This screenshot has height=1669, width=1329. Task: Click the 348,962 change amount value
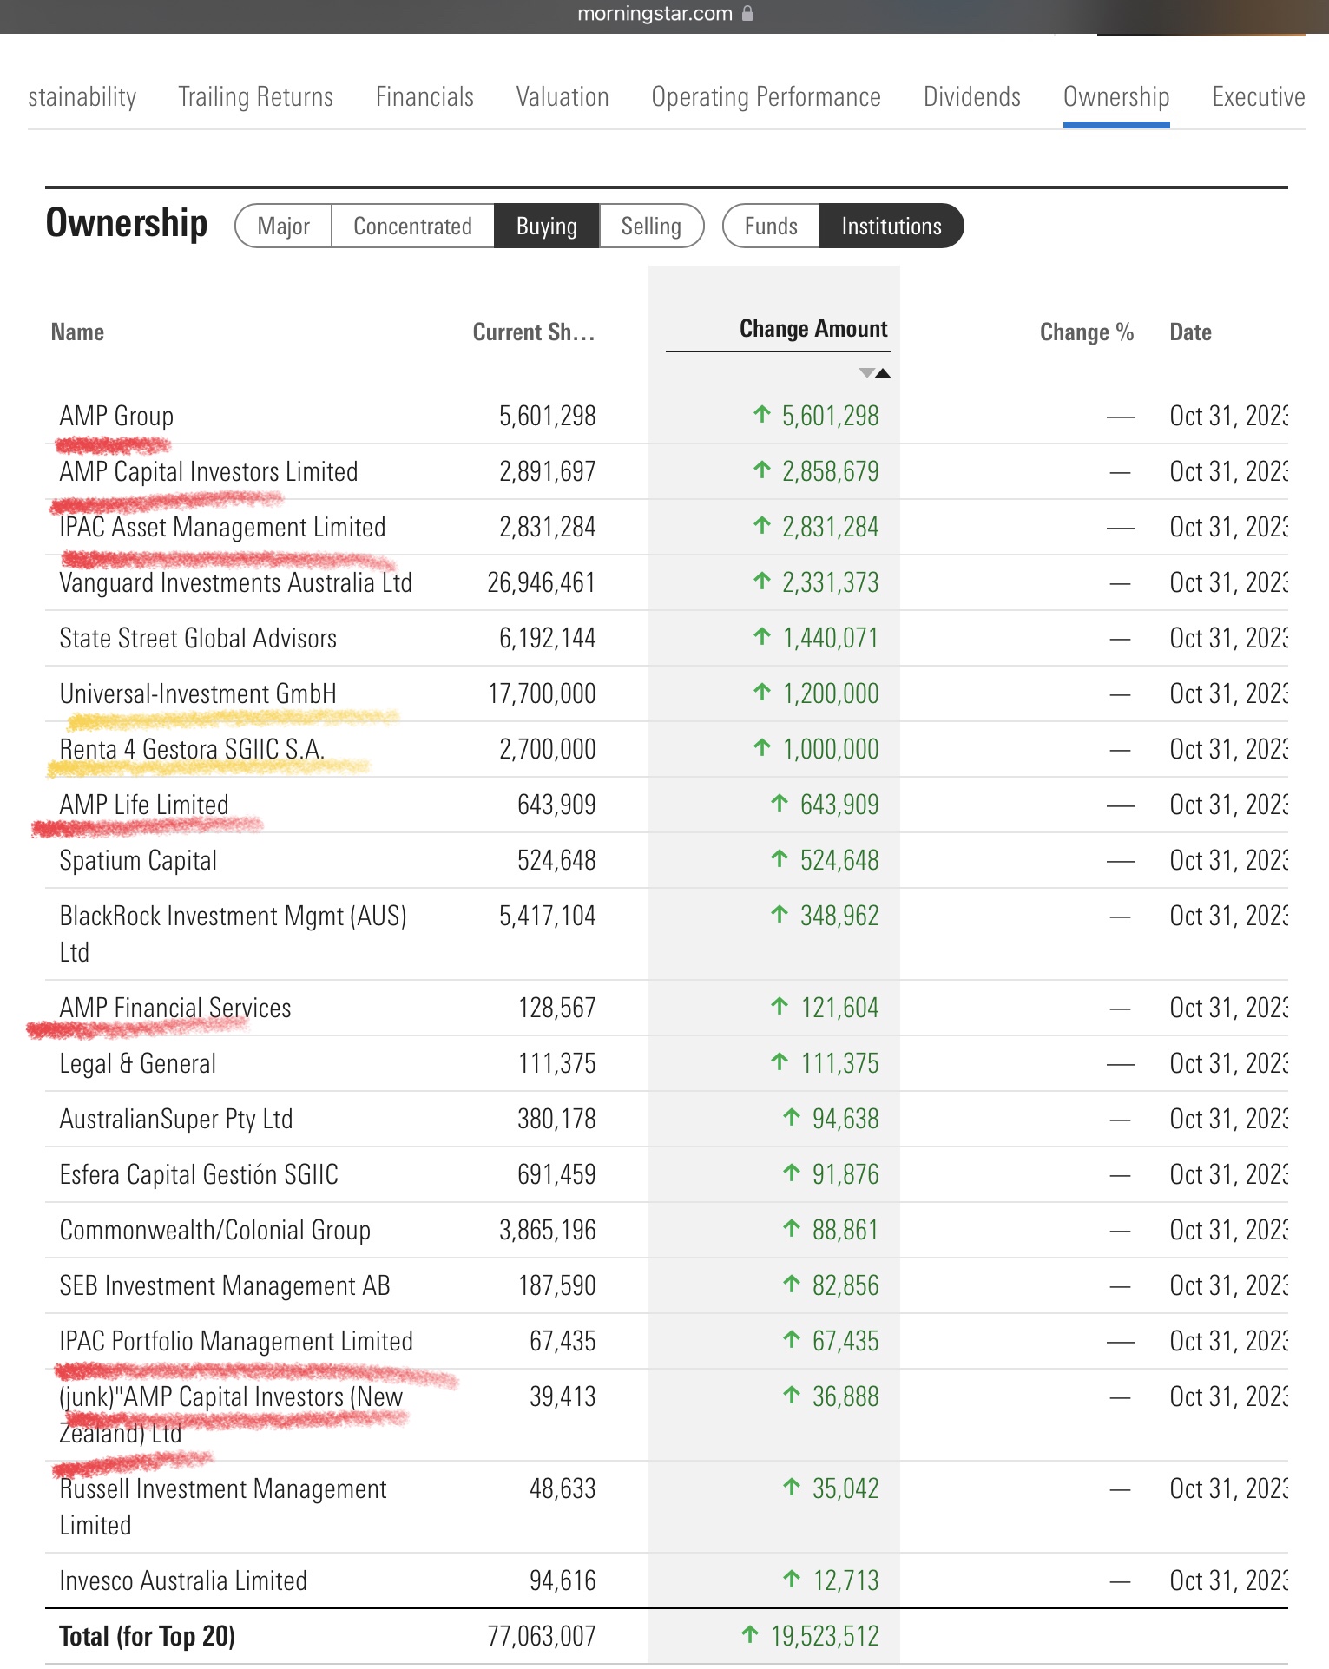(839, 916)
